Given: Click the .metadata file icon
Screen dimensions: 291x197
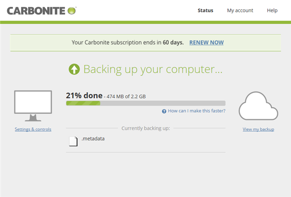Looking at the screenshot, I should [73, 141].
